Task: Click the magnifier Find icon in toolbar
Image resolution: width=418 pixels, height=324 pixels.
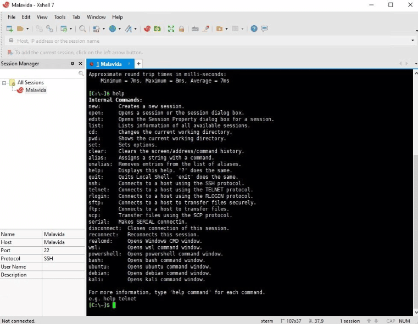Action: pos(82,29)
